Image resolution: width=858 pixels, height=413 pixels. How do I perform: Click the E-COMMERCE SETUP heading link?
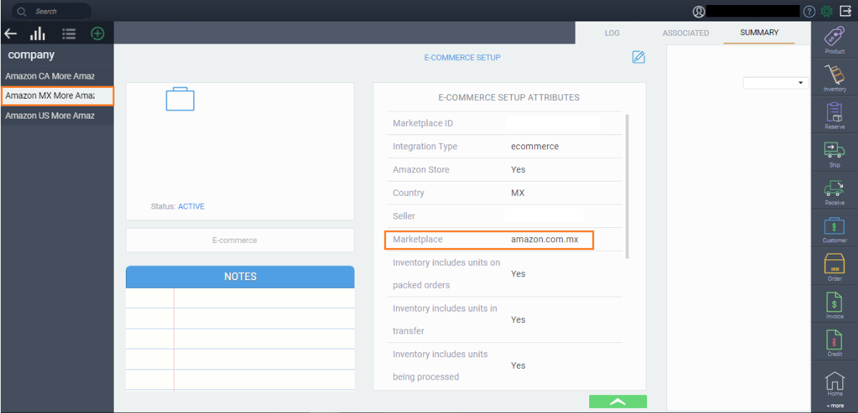[x=463, y=57]
